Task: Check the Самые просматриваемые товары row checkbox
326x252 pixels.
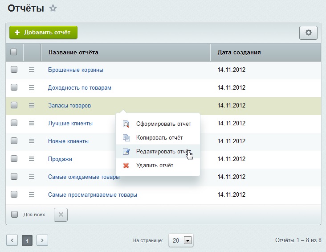Action: [x=14, y=194]
